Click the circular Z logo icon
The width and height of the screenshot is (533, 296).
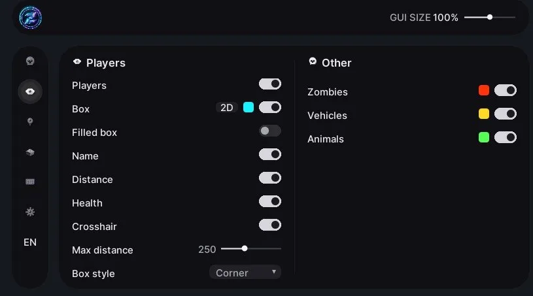tap(31, 18)
